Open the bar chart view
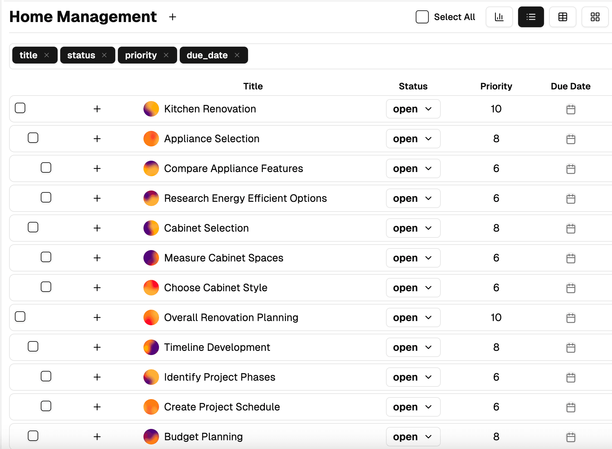612x449 pixels. click(x=499, y=17)
